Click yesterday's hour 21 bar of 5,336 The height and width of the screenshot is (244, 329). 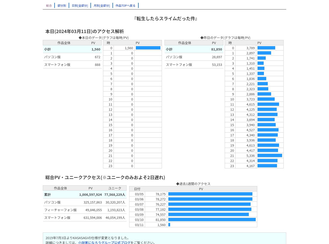tap(270, 156)
